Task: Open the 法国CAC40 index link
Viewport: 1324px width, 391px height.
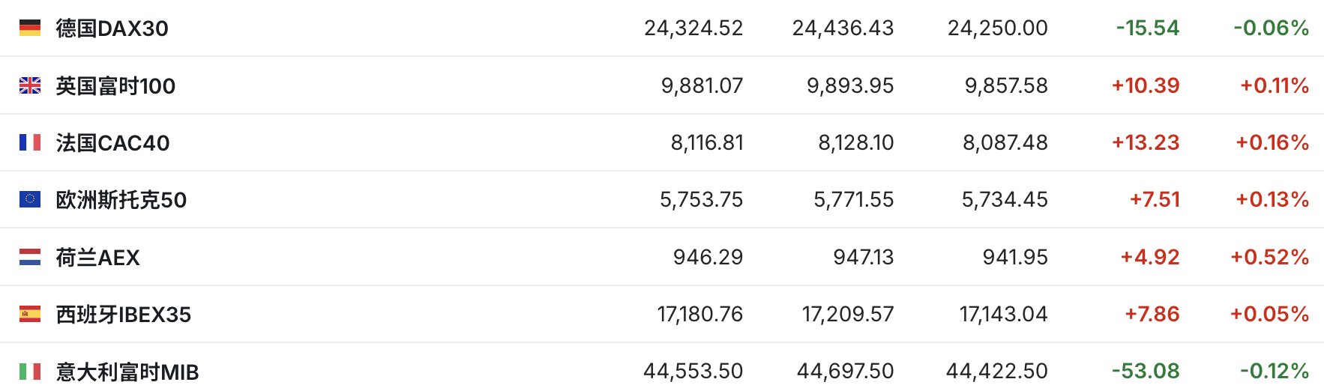Action: click(113, 143)
